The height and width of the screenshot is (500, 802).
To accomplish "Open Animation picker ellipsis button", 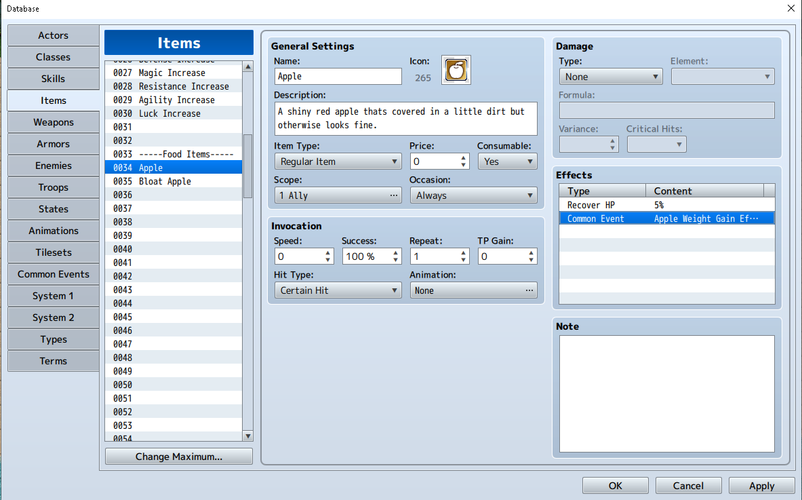I will (x=529, y=290).
